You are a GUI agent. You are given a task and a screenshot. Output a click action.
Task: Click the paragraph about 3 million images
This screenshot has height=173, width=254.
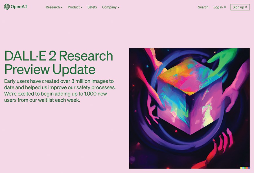pyautogui.click(x=60, y=91)
